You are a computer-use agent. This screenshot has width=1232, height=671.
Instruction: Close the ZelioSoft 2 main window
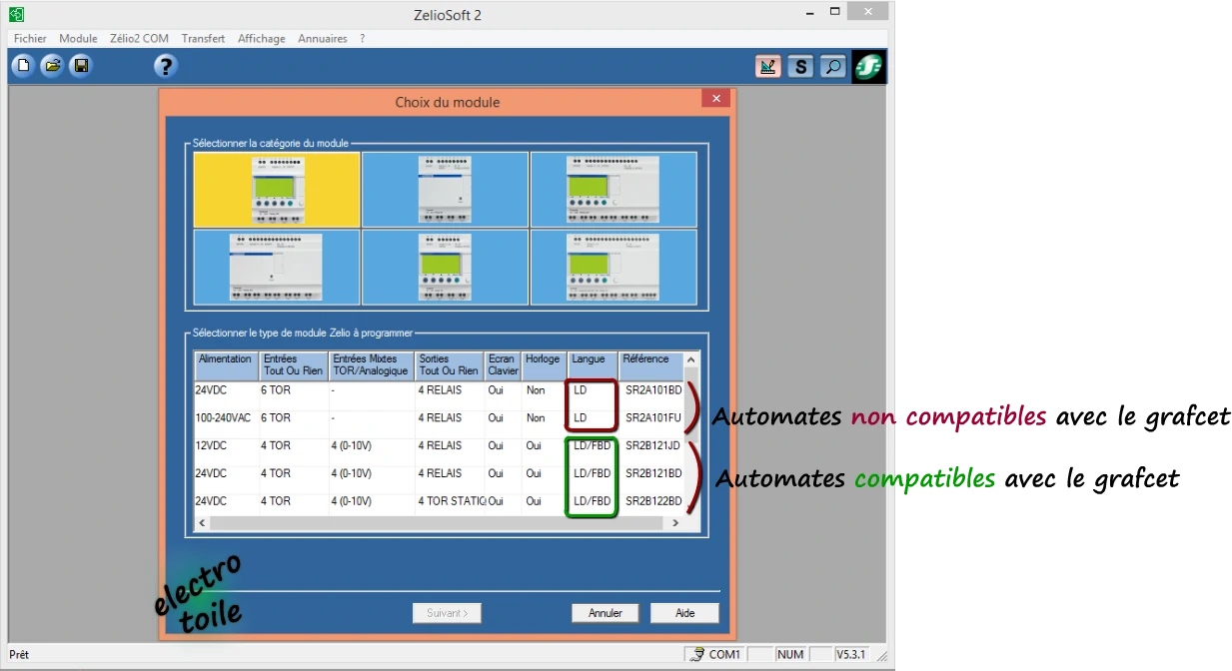(x=868, y=11)
